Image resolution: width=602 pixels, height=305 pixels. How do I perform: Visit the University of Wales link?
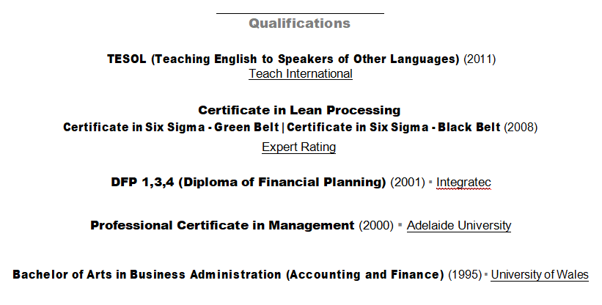pos(540,275)
